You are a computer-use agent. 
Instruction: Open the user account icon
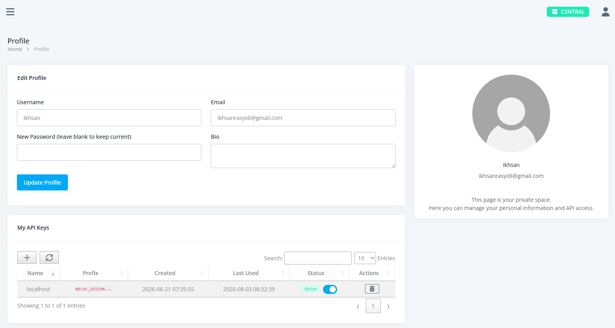(x=606, y=12)
